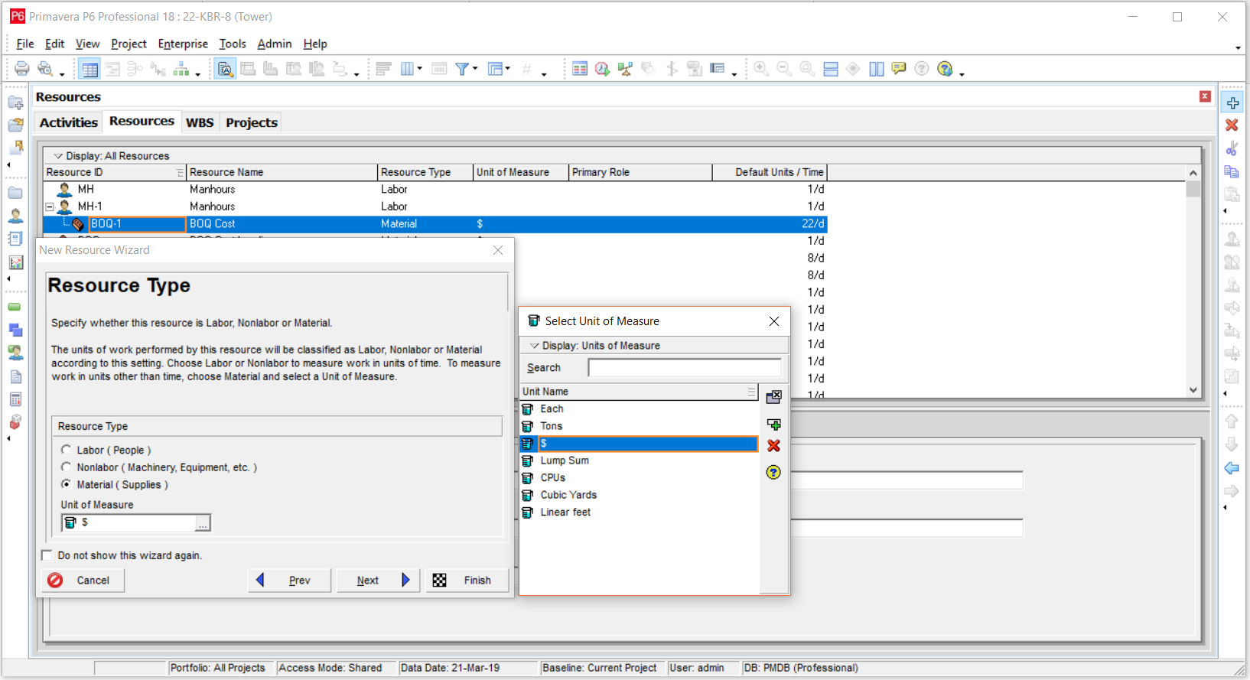Switch to the WBS tab
1250x680 pixels.
tap(200, 122)
